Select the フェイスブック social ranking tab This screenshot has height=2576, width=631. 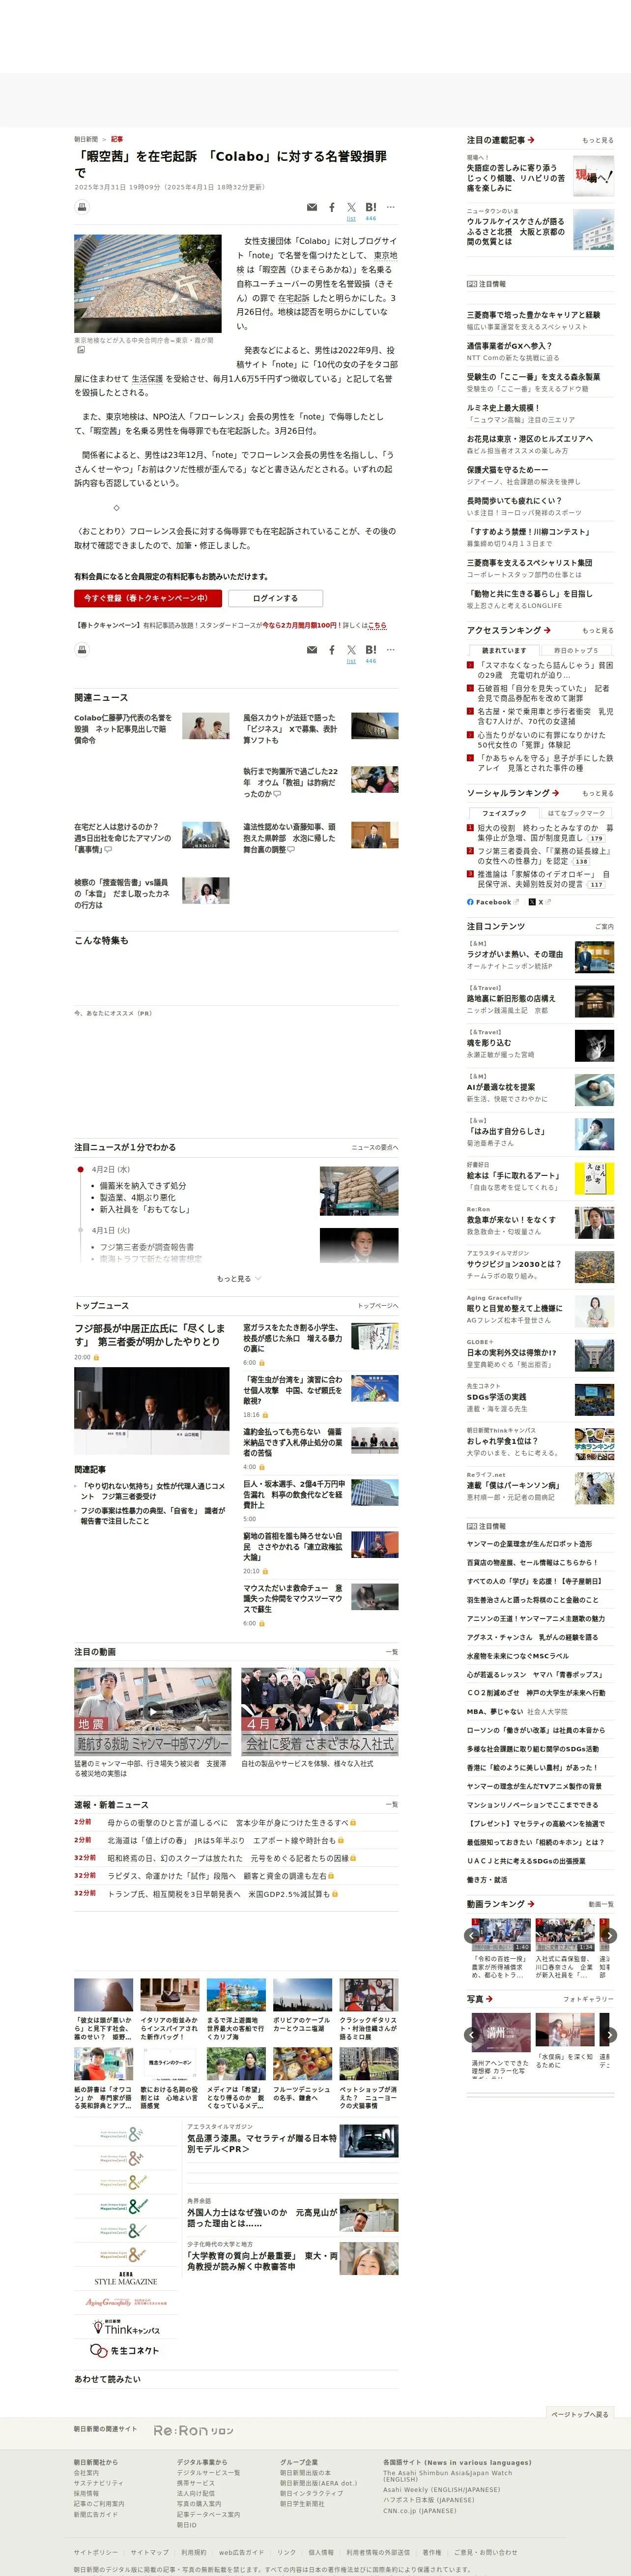(504, 813)
